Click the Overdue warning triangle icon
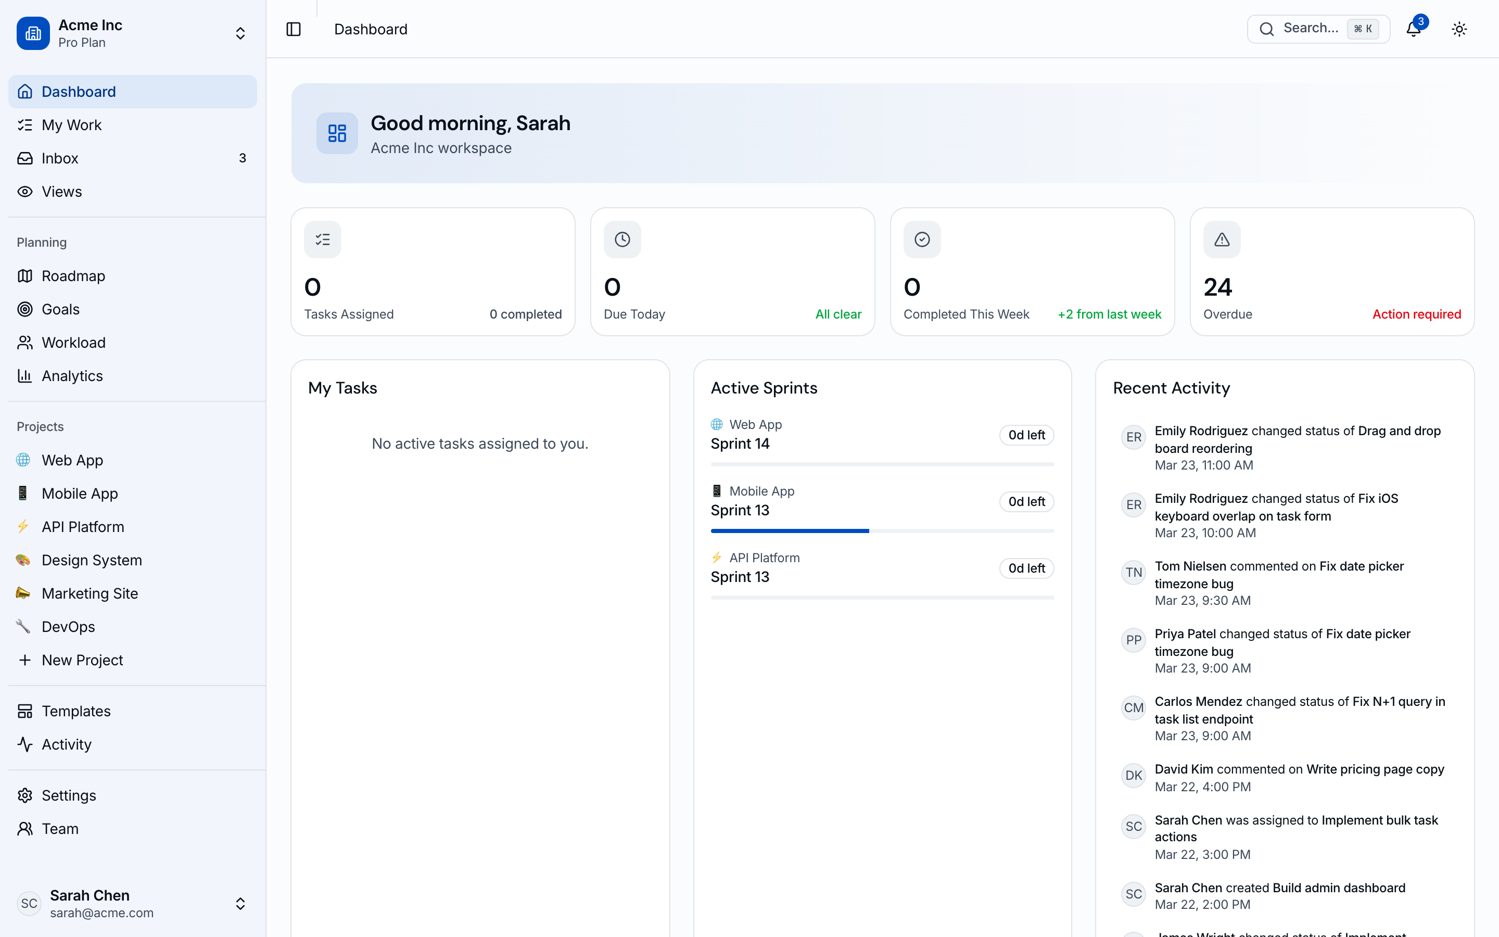 pos(1221,239)
